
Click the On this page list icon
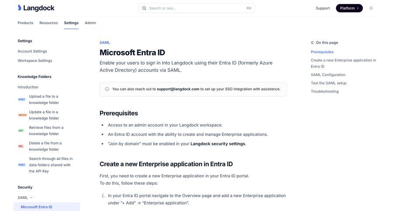312,43
